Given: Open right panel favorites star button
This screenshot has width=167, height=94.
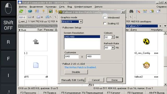Looking at the screenshot, I should click(x=160, y=26).
